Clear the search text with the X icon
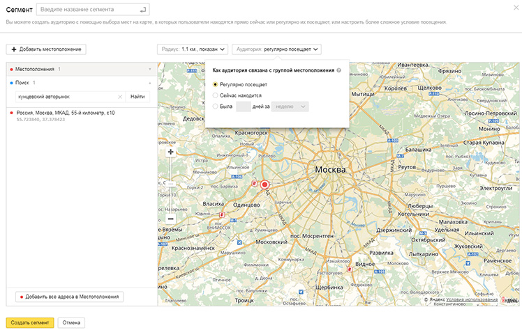 pos(120,97)
